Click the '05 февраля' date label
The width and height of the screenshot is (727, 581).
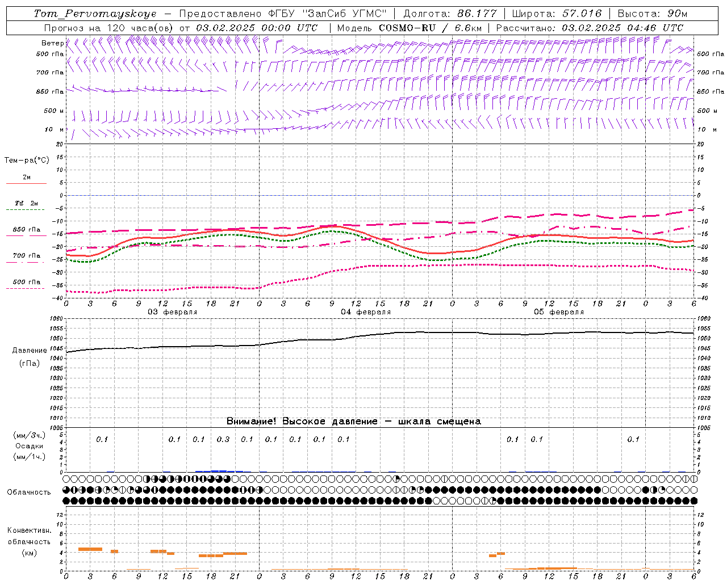pyautogui.click(x=559, y=312)
